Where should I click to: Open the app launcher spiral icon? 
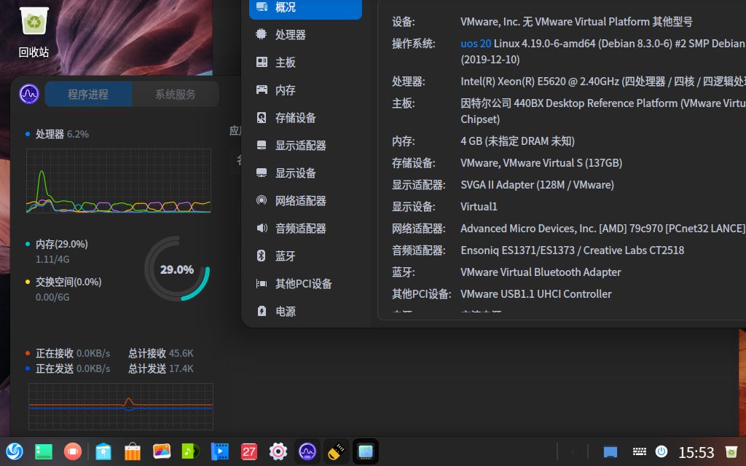(15, 451)
